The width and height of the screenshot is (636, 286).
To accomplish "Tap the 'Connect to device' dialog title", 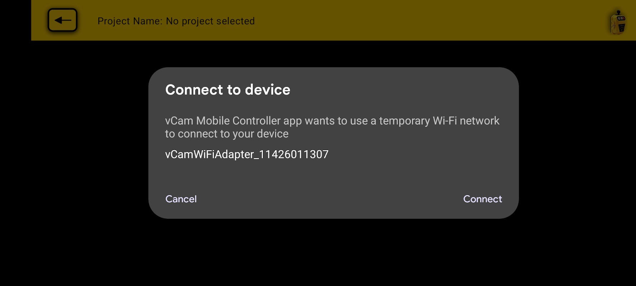I will [x=228, y=89].
